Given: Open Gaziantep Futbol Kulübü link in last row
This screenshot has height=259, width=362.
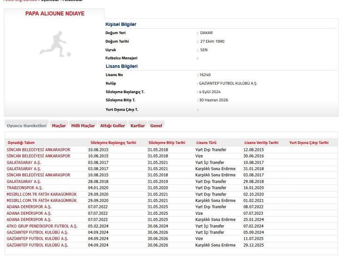Looking at the screenshot, I should [x=37, y=245].
